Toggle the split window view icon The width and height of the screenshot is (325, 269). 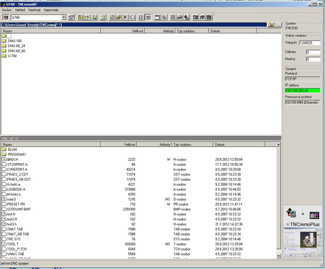click(157, 17)
